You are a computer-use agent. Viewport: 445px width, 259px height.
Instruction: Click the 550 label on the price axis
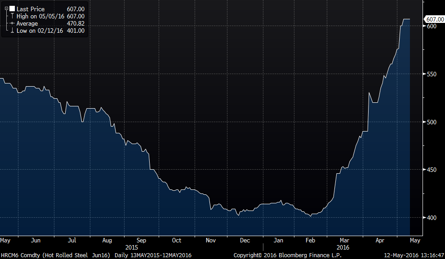(432, 74)
